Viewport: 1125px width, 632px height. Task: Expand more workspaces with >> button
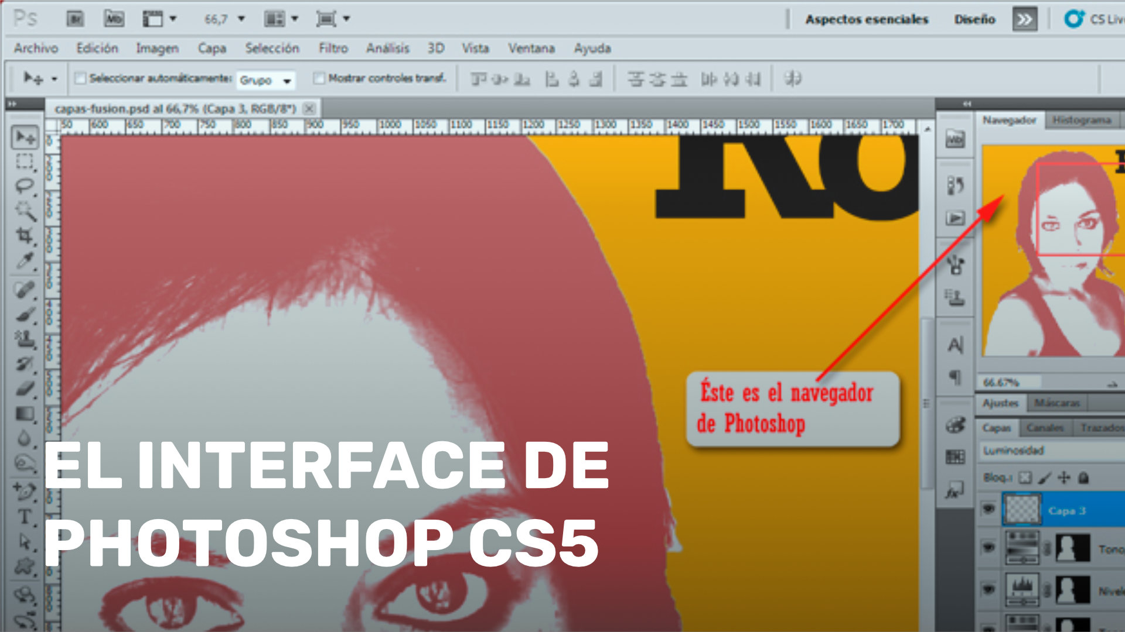tap(1024, 19)
